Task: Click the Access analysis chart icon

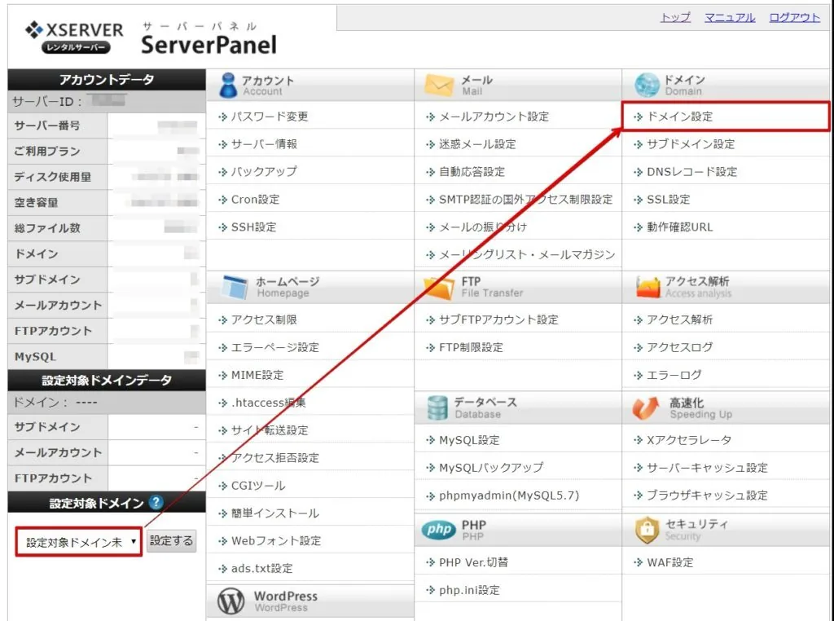Action: coord(647,288)
